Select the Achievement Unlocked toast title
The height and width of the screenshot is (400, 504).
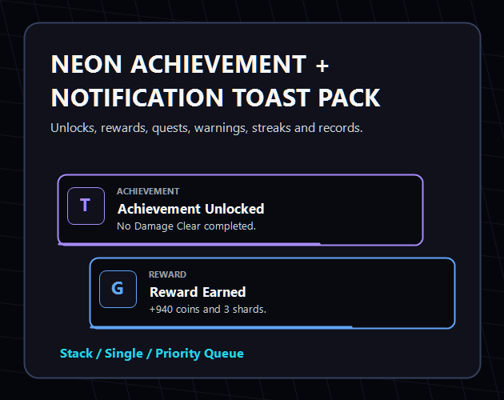click(x=191, y=209)
